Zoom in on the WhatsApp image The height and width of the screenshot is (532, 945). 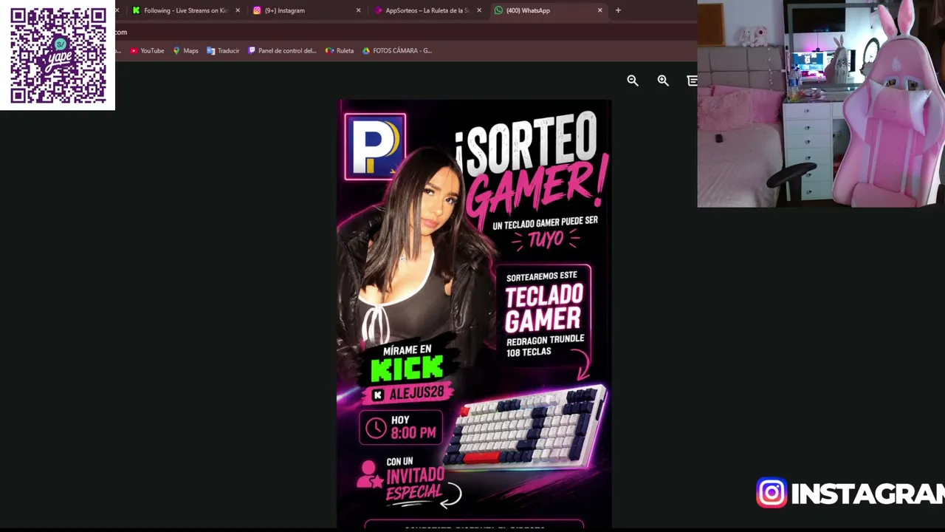[x=663, y=81]
